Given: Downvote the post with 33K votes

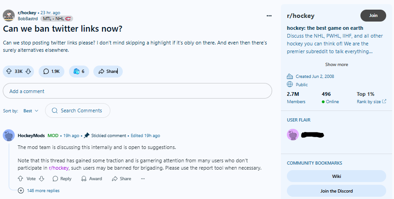Looking at the screenshot, I should (28, 72).
